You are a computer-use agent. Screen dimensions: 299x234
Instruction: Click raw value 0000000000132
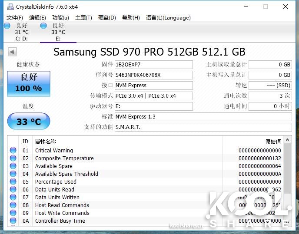[x=260, y=158]
